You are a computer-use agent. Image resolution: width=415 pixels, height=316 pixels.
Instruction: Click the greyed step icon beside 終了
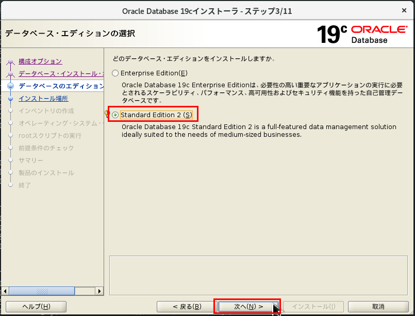coord(11,185)
